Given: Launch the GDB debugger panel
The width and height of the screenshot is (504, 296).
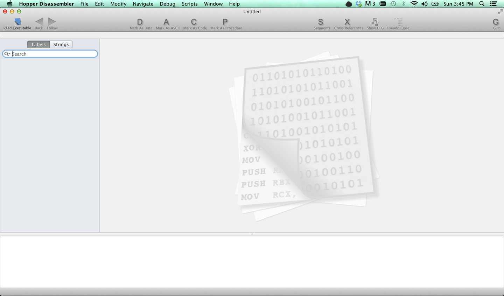Looking at the screenshot, I should [x=496, y=22].
